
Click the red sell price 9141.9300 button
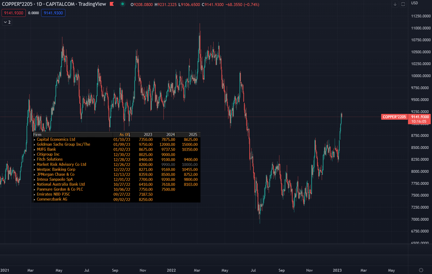[14, 13]
